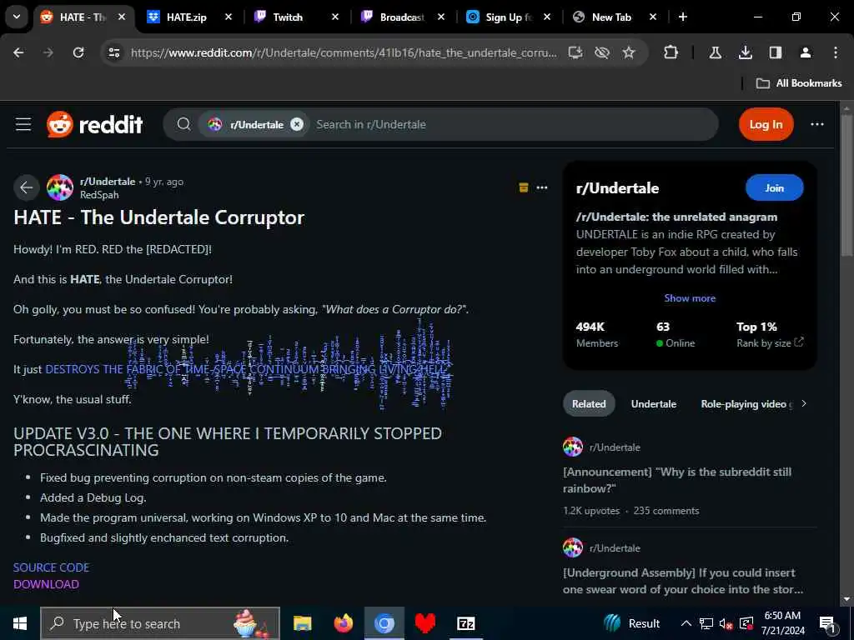Viewport: 854px width, 640px height.
Task: Open the Announcement rainbow subreddit post
Action: coord(677,481)
